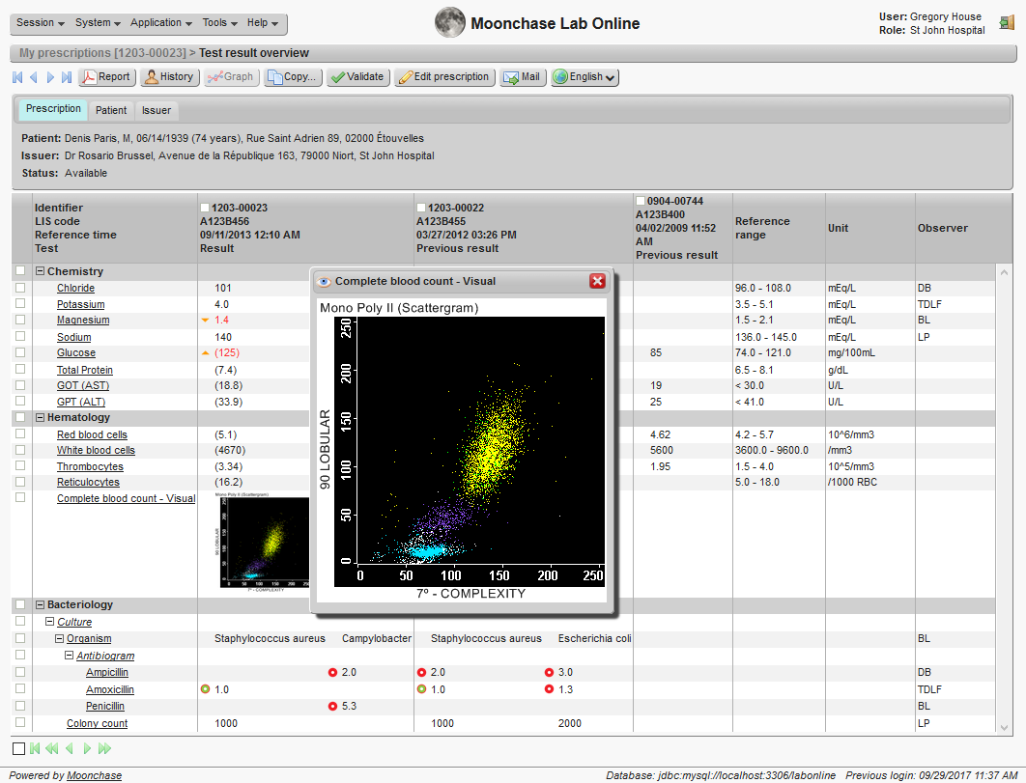The image size is (1026, 783).
Task: Tick the checkbox for prescription 1203-00023
Action: 205,208
